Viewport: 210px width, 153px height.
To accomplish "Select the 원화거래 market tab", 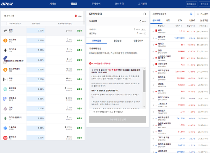I will (x=156, y=21).
